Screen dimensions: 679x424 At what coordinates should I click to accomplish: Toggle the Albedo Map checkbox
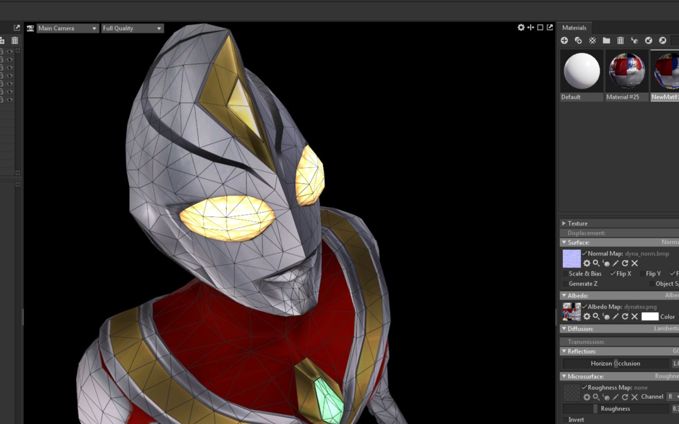[x=584, y=307]
